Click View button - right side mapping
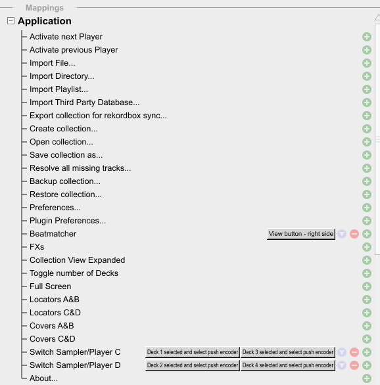380x385 pixels. pyautogui.click(x=301, y=234)
